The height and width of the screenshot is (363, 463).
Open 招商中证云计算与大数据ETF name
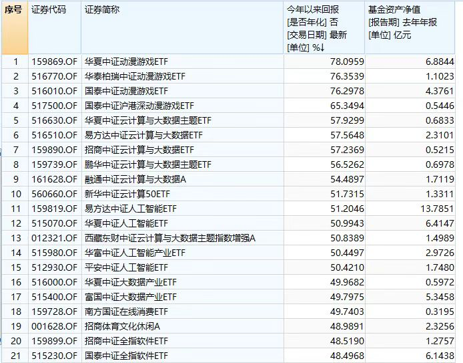(139, 150)
